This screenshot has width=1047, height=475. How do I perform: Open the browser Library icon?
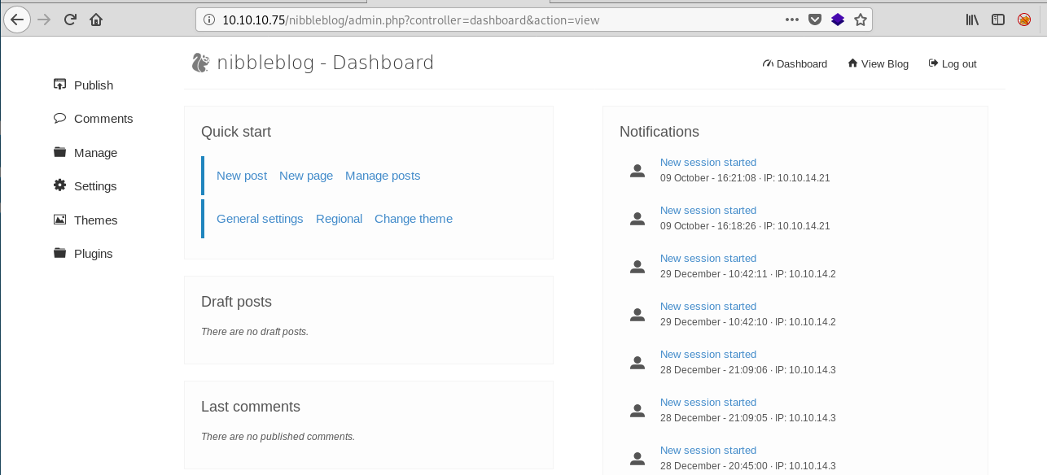click(x=972, y=20)
